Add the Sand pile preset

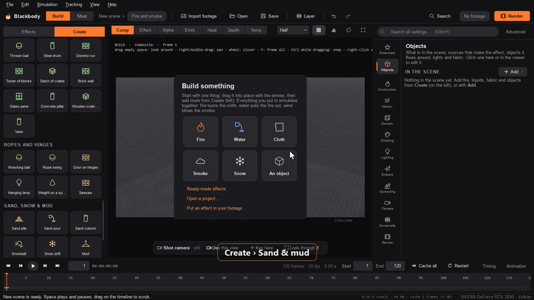coord(19,222)
